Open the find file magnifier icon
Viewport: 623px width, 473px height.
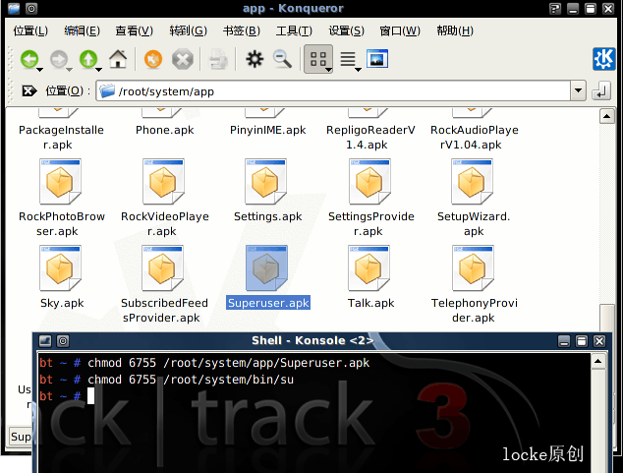coord(282,59)
